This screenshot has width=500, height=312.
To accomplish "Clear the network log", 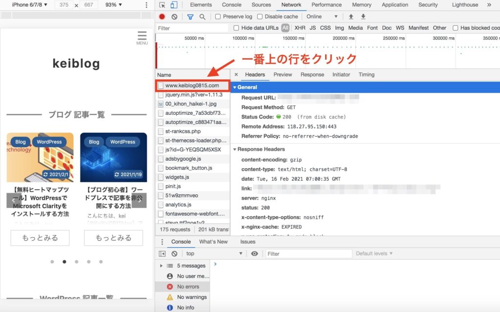I will click(174, 17).
